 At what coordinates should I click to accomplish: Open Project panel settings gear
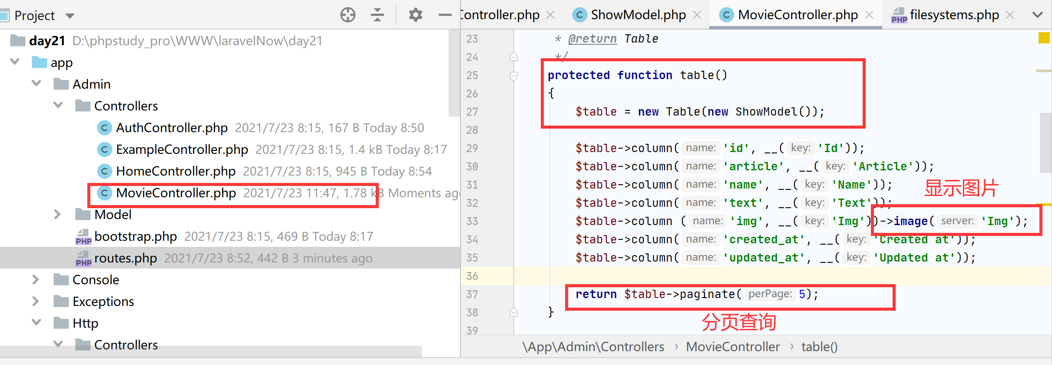(415, 15)
